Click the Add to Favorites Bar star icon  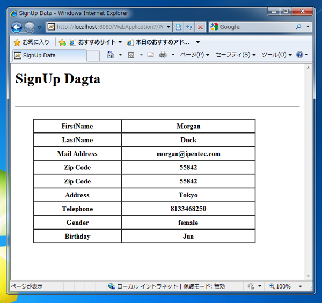click(x=62, y=42)
